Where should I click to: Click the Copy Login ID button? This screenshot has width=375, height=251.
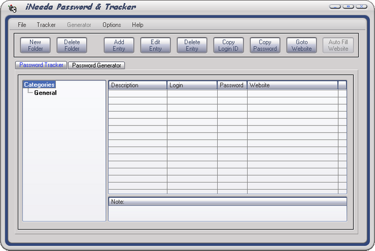click(x=228, y=45)
